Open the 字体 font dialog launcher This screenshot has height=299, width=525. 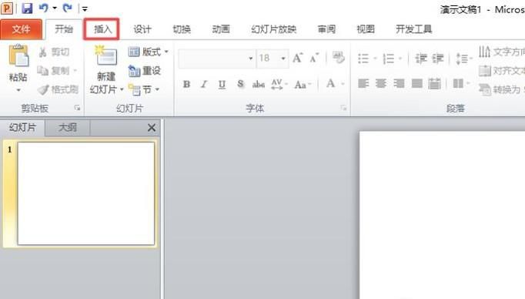(x=343, y=108)
